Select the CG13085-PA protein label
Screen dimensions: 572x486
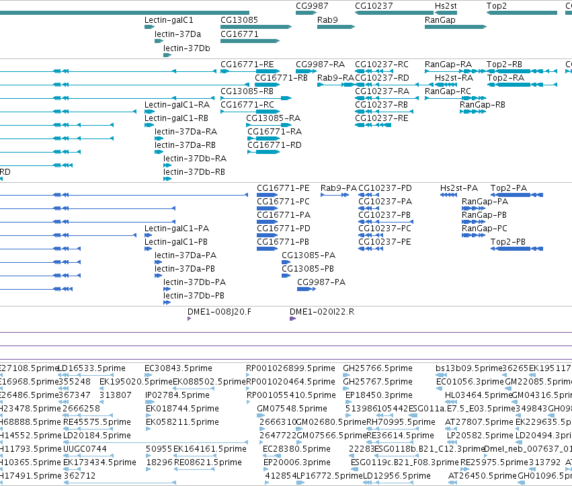(x=309, y=255)
